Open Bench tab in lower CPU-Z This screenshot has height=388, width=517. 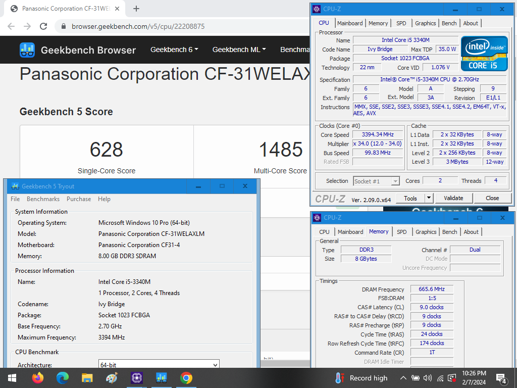450,232
